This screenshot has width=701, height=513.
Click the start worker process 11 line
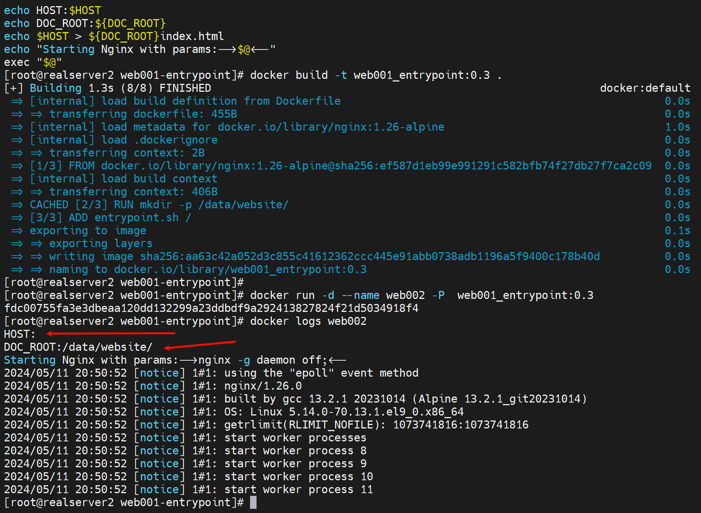click(298, 489)
